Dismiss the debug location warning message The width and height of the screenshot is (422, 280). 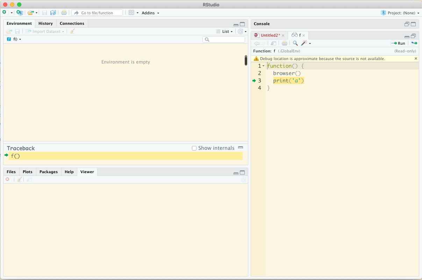(416, 58)
